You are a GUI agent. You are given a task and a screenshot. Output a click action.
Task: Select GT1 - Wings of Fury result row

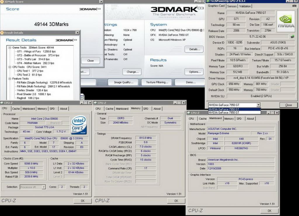pyautogui.click(x=36, y=51)
